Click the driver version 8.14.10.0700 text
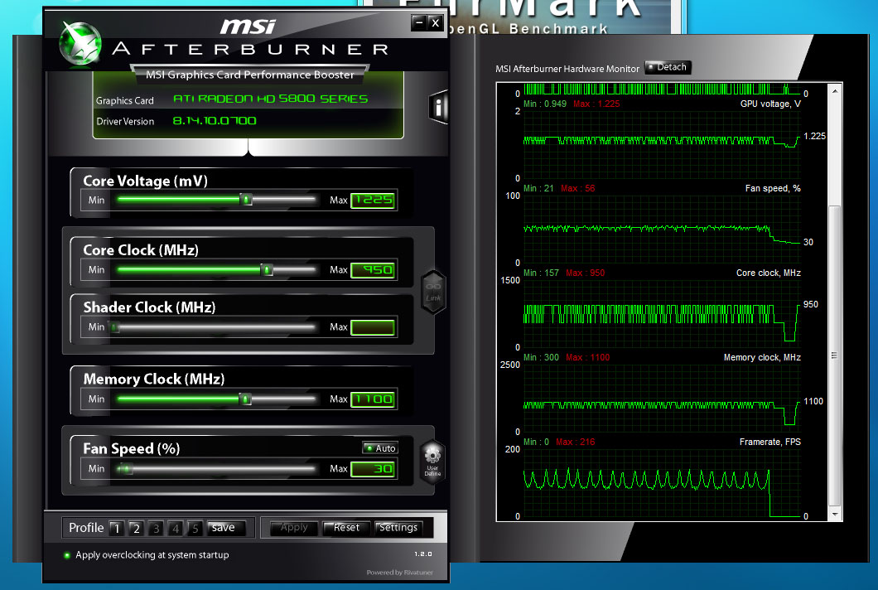Image resolution: width=878 pixels, height=590 pixels. (215, 120)
